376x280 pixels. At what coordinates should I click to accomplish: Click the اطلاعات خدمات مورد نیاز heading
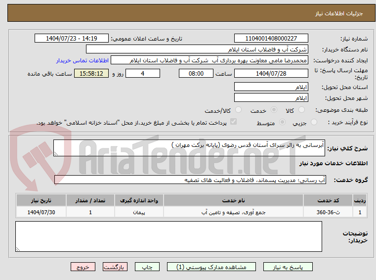point(334,163)
